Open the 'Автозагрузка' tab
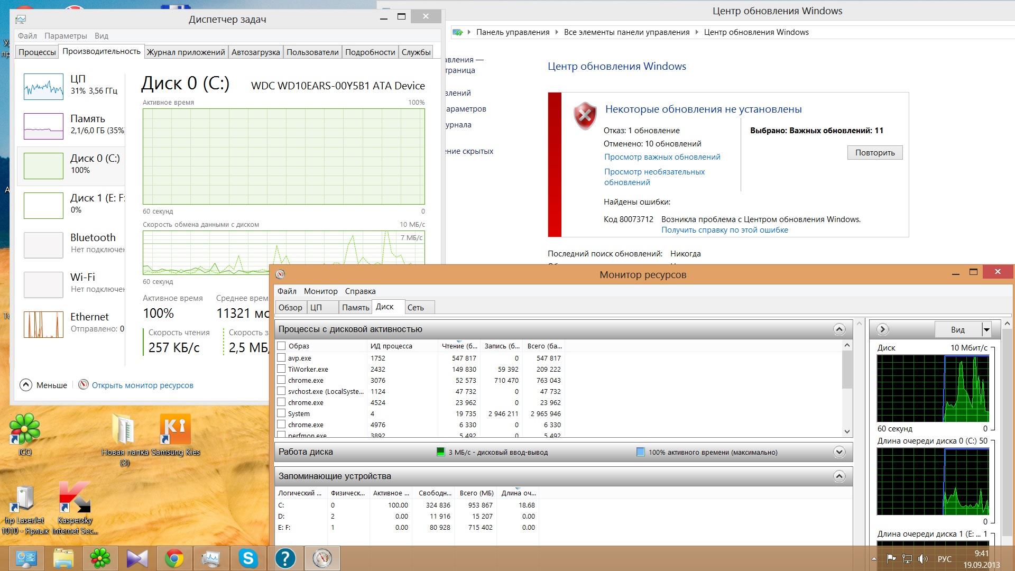 click(x=256, y=52)
